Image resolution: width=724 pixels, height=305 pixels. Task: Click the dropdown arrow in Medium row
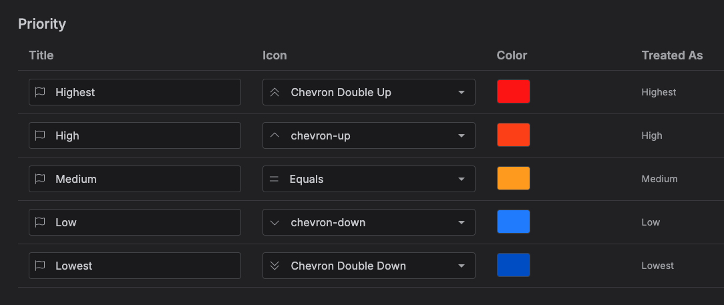462,179
